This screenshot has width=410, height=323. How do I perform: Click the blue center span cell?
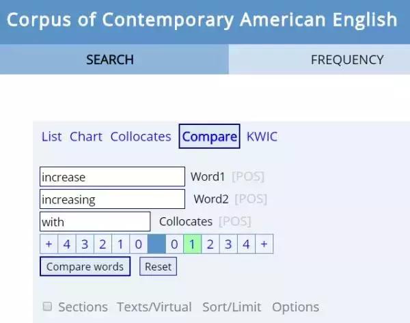(x=156, y=244)
